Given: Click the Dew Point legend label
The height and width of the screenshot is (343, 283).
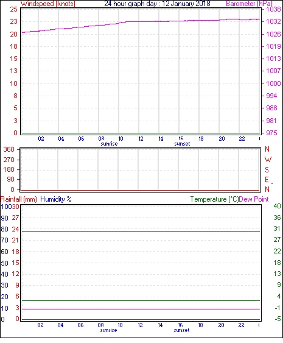Looking at the screenshot, I should click(254, 199).
